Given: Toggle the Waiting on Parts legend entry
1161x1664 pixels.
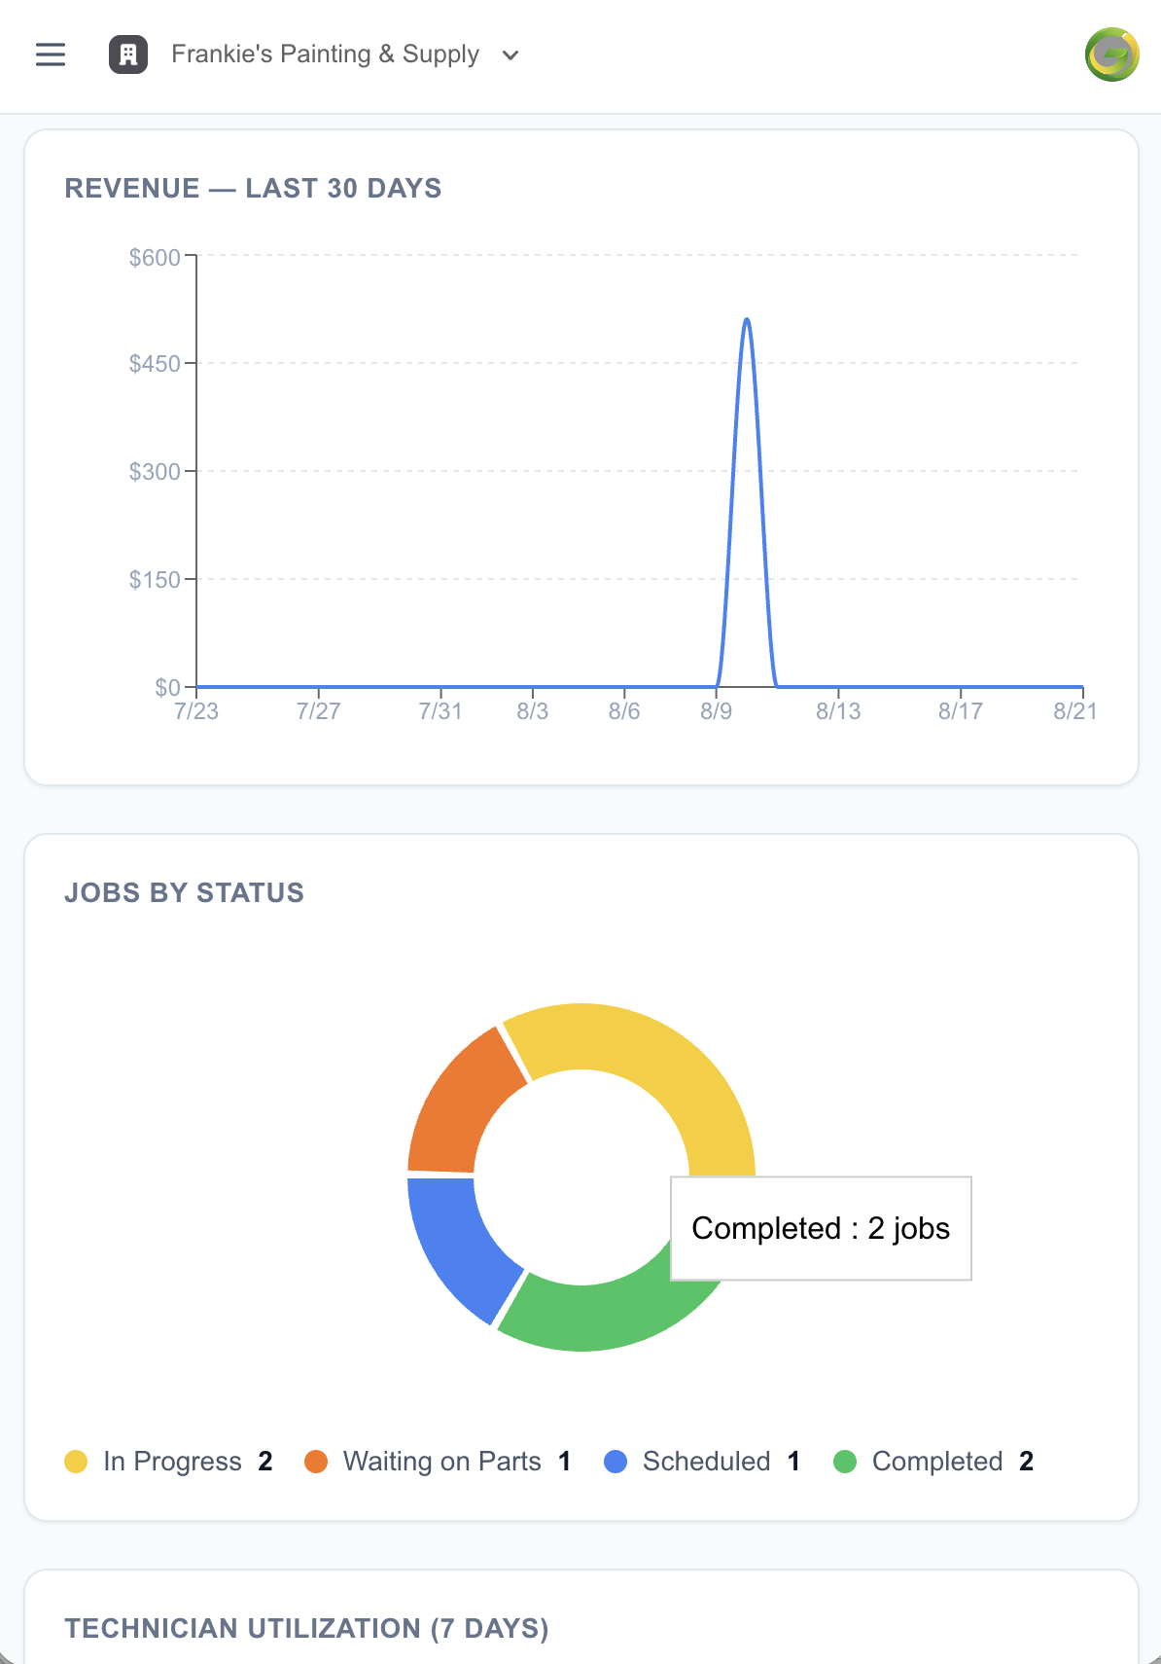Looking at the screenshot, I should coord(438,1462).
